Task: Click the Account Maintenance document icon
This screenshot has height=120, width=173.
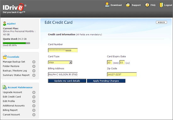Action: tap(5, 87)
